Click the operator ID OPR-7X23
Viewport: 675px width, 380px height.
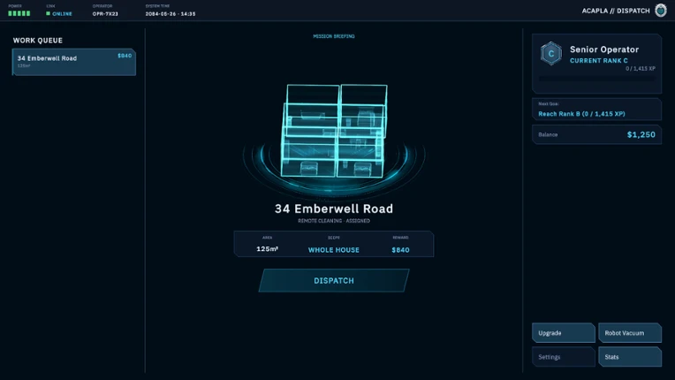coord(105,14)
